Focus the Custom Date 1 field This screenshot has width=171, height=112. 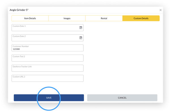click(x=48, y=28)
